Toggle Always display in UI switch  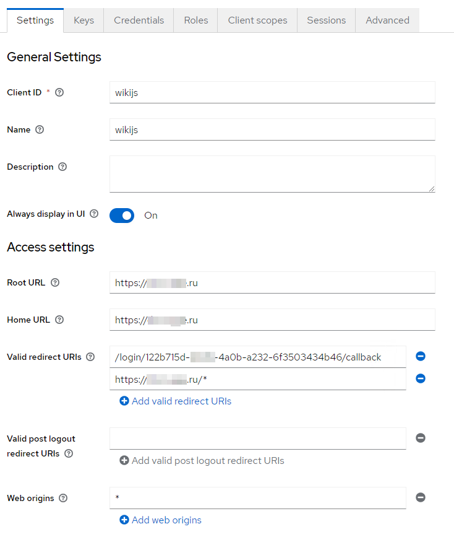point(122,216)
